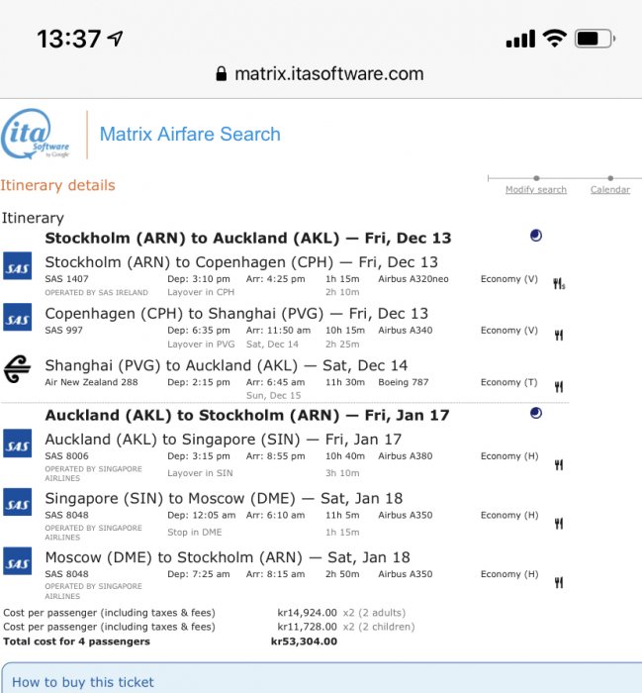Click meal icon on Moscow to Stockholm flight
This screenshot has width=642, height=693.
point(559,582)
